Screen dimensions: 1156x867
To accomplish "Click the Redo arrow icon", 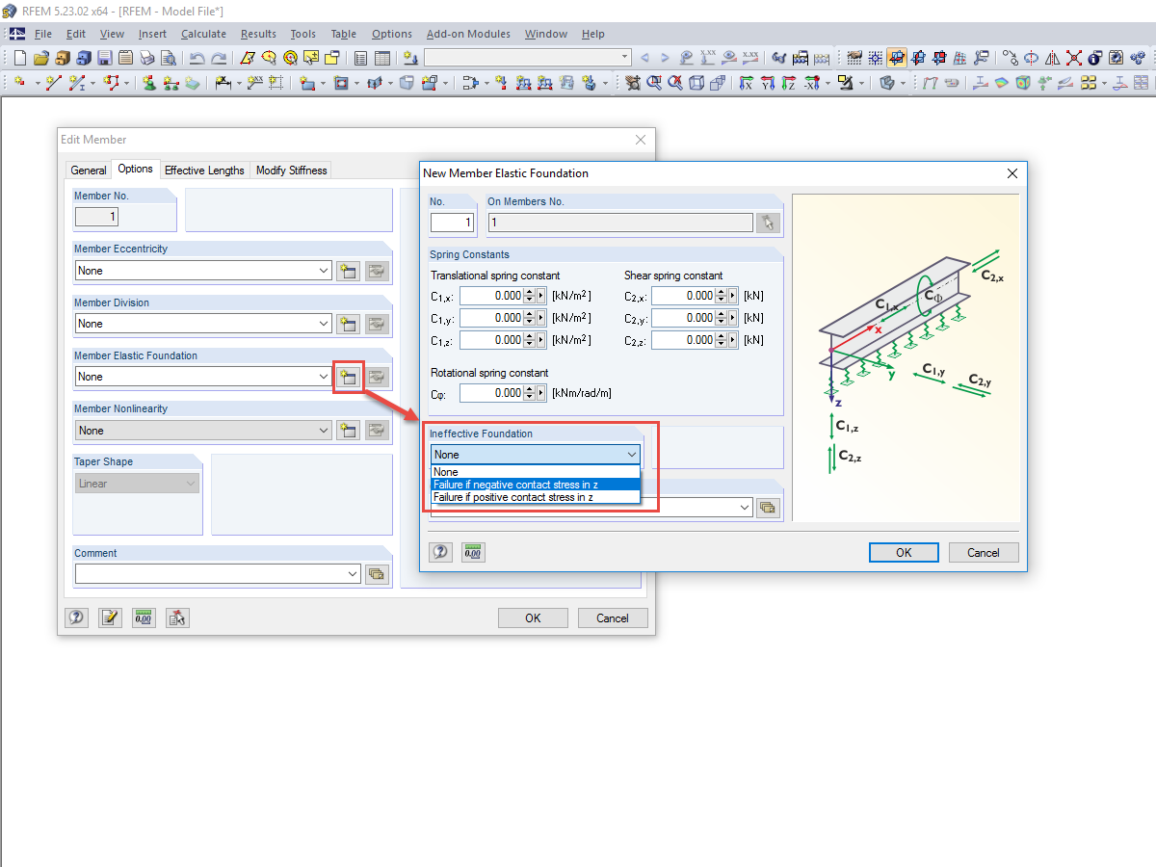I will [x=220, y=58].
